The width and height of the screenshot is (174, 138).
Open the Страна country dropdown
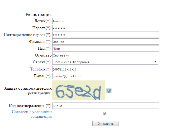pos(105,62)
